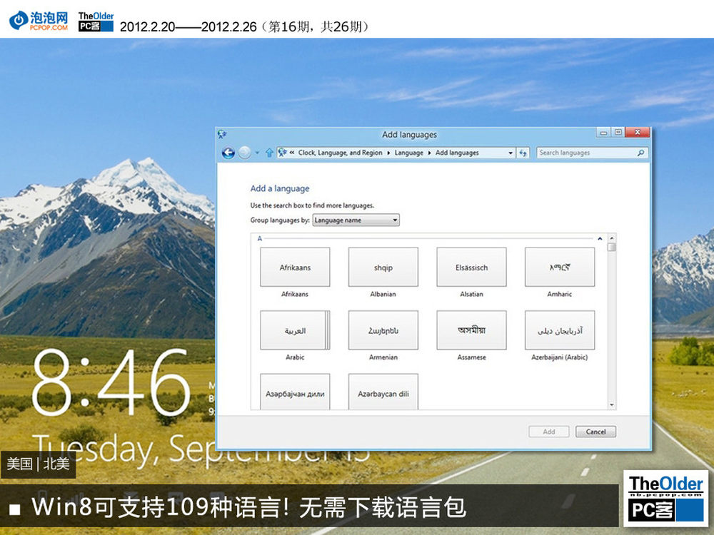Refresh the Add languages address bar
The height and width of the screenshot is (535, 714).
click(523, 153)
